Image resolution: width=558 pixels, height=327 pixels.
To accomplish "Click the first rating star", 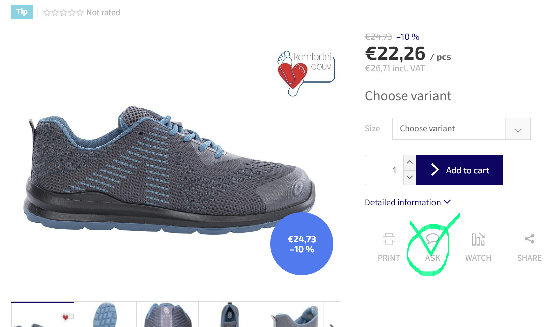I will pyautogui.click(x=47, y=13).
